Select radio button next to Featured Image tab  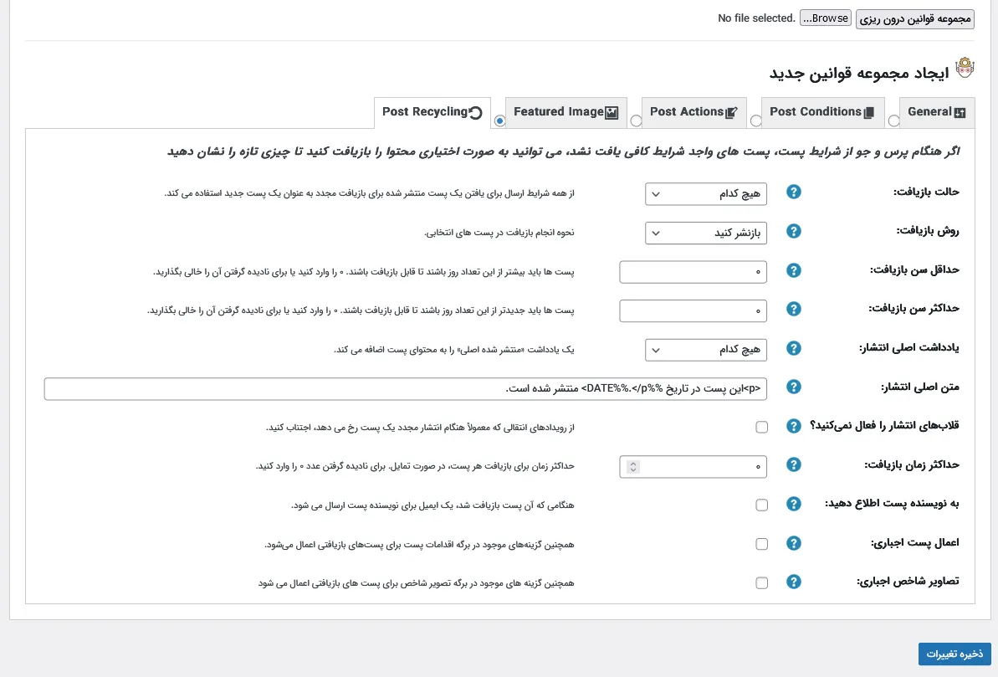[499, 121]
